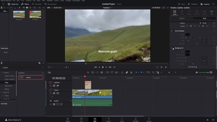Screen dimensions: 217x122
Task: Click the Overwrite Clip toolbar icon
Action: click(112, 73)
